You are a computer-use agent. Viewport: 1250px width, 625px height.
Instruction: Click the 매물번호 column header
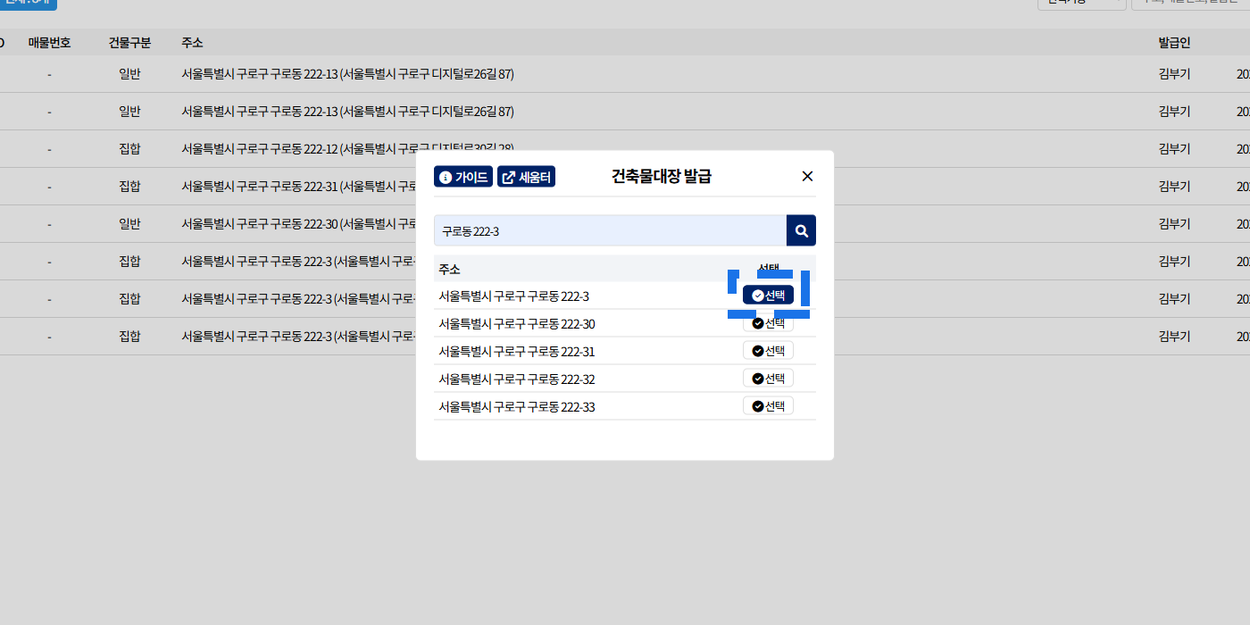[x=49, y=43]
